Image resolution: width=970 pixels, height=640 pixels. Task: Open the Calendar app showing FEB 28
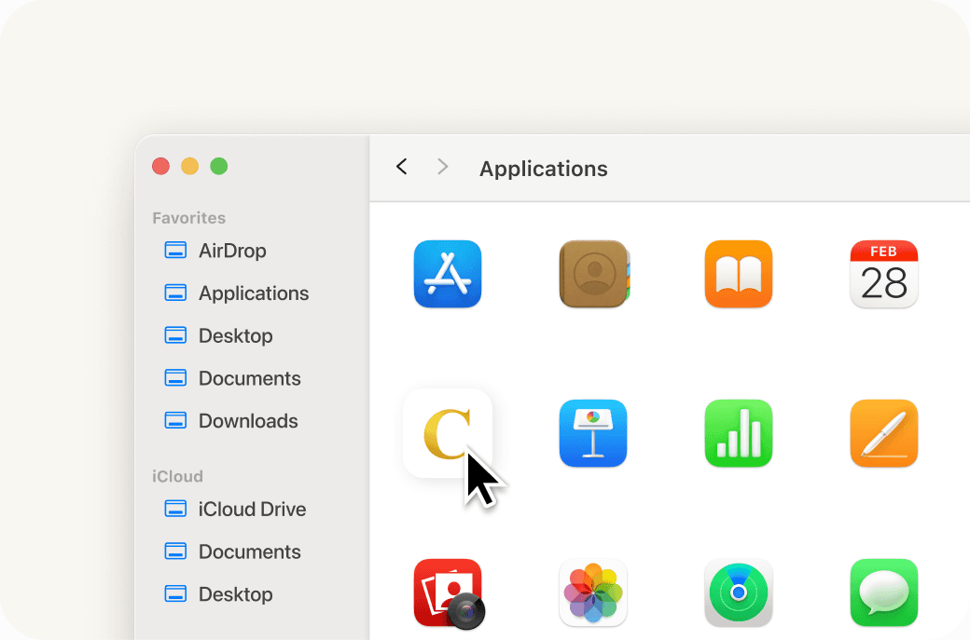884,274
